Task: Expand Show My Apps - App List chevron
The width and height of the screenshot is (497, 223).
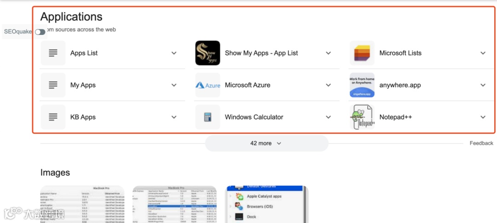Action: [329, 53]
